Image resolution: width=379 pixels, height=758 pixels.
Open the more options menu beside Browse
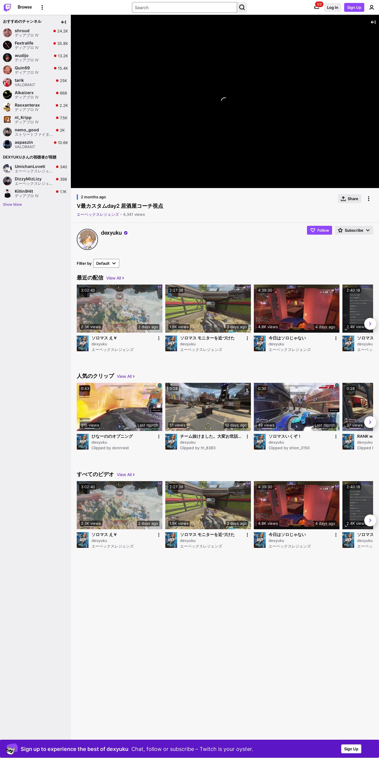pyautogui.click(x=42, y=7)
